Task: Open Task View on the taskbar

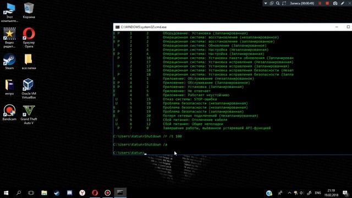Action: pos(31,193)
